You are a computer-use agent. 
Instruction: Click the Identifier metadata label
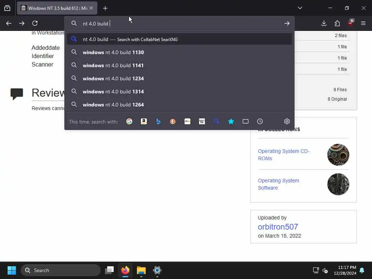[43, 56]
